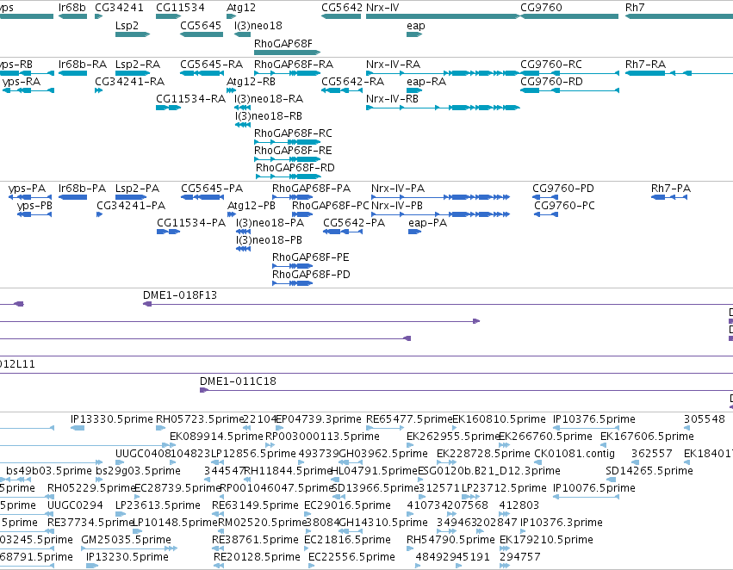Open EST IP10076.5prime
Screen dimensions: 733x570
point(593,489)
